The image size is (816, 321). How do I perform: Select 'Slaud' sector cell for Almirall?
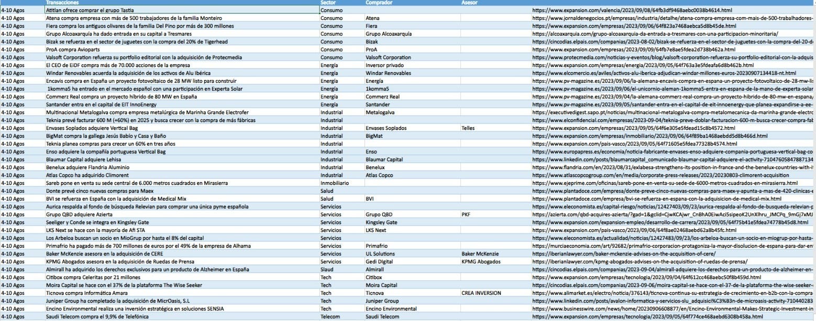341,269
